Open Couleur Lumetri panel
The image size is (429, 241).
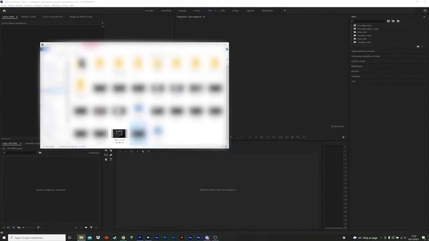358,61
